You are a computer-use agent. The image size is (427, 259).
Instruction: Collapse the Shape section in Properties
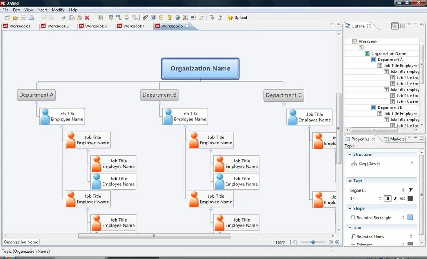pos(350,208)
